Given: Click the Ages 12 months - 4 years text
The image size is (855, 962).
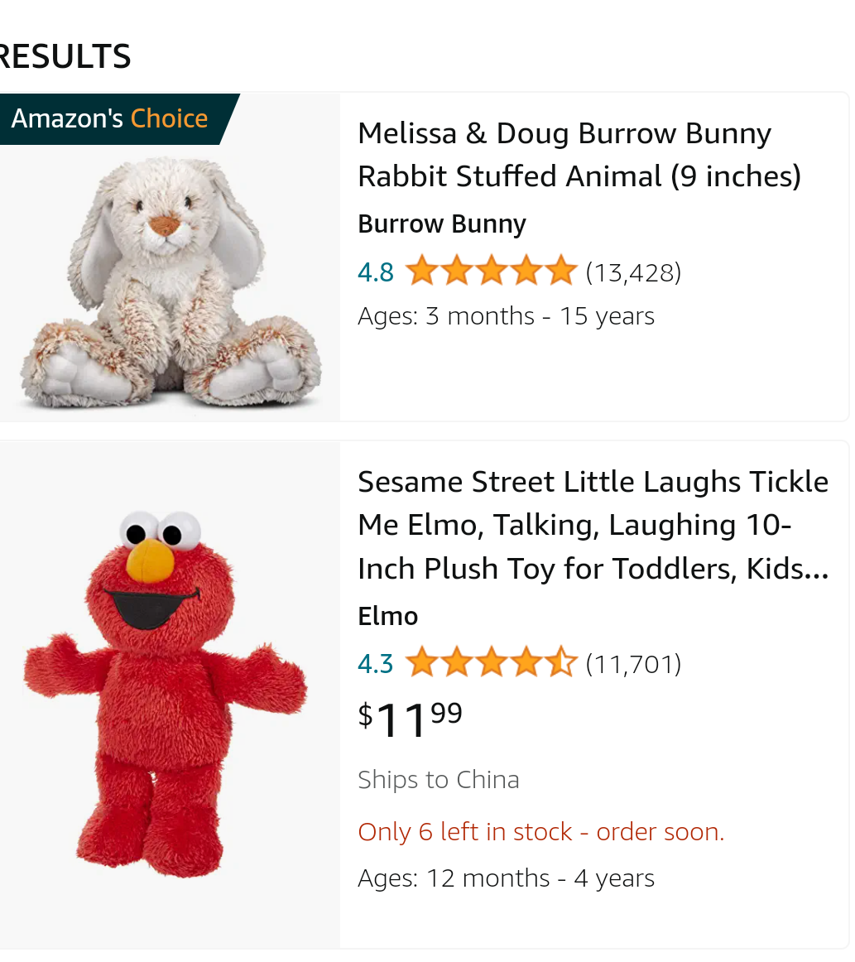Looking at the screenshot, I should [x=506, y=878].
